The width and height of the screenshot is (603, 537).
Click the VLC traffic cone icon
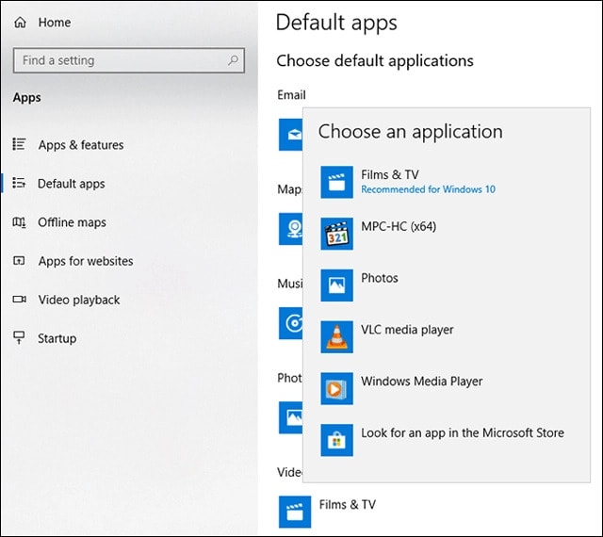[336, 336]
